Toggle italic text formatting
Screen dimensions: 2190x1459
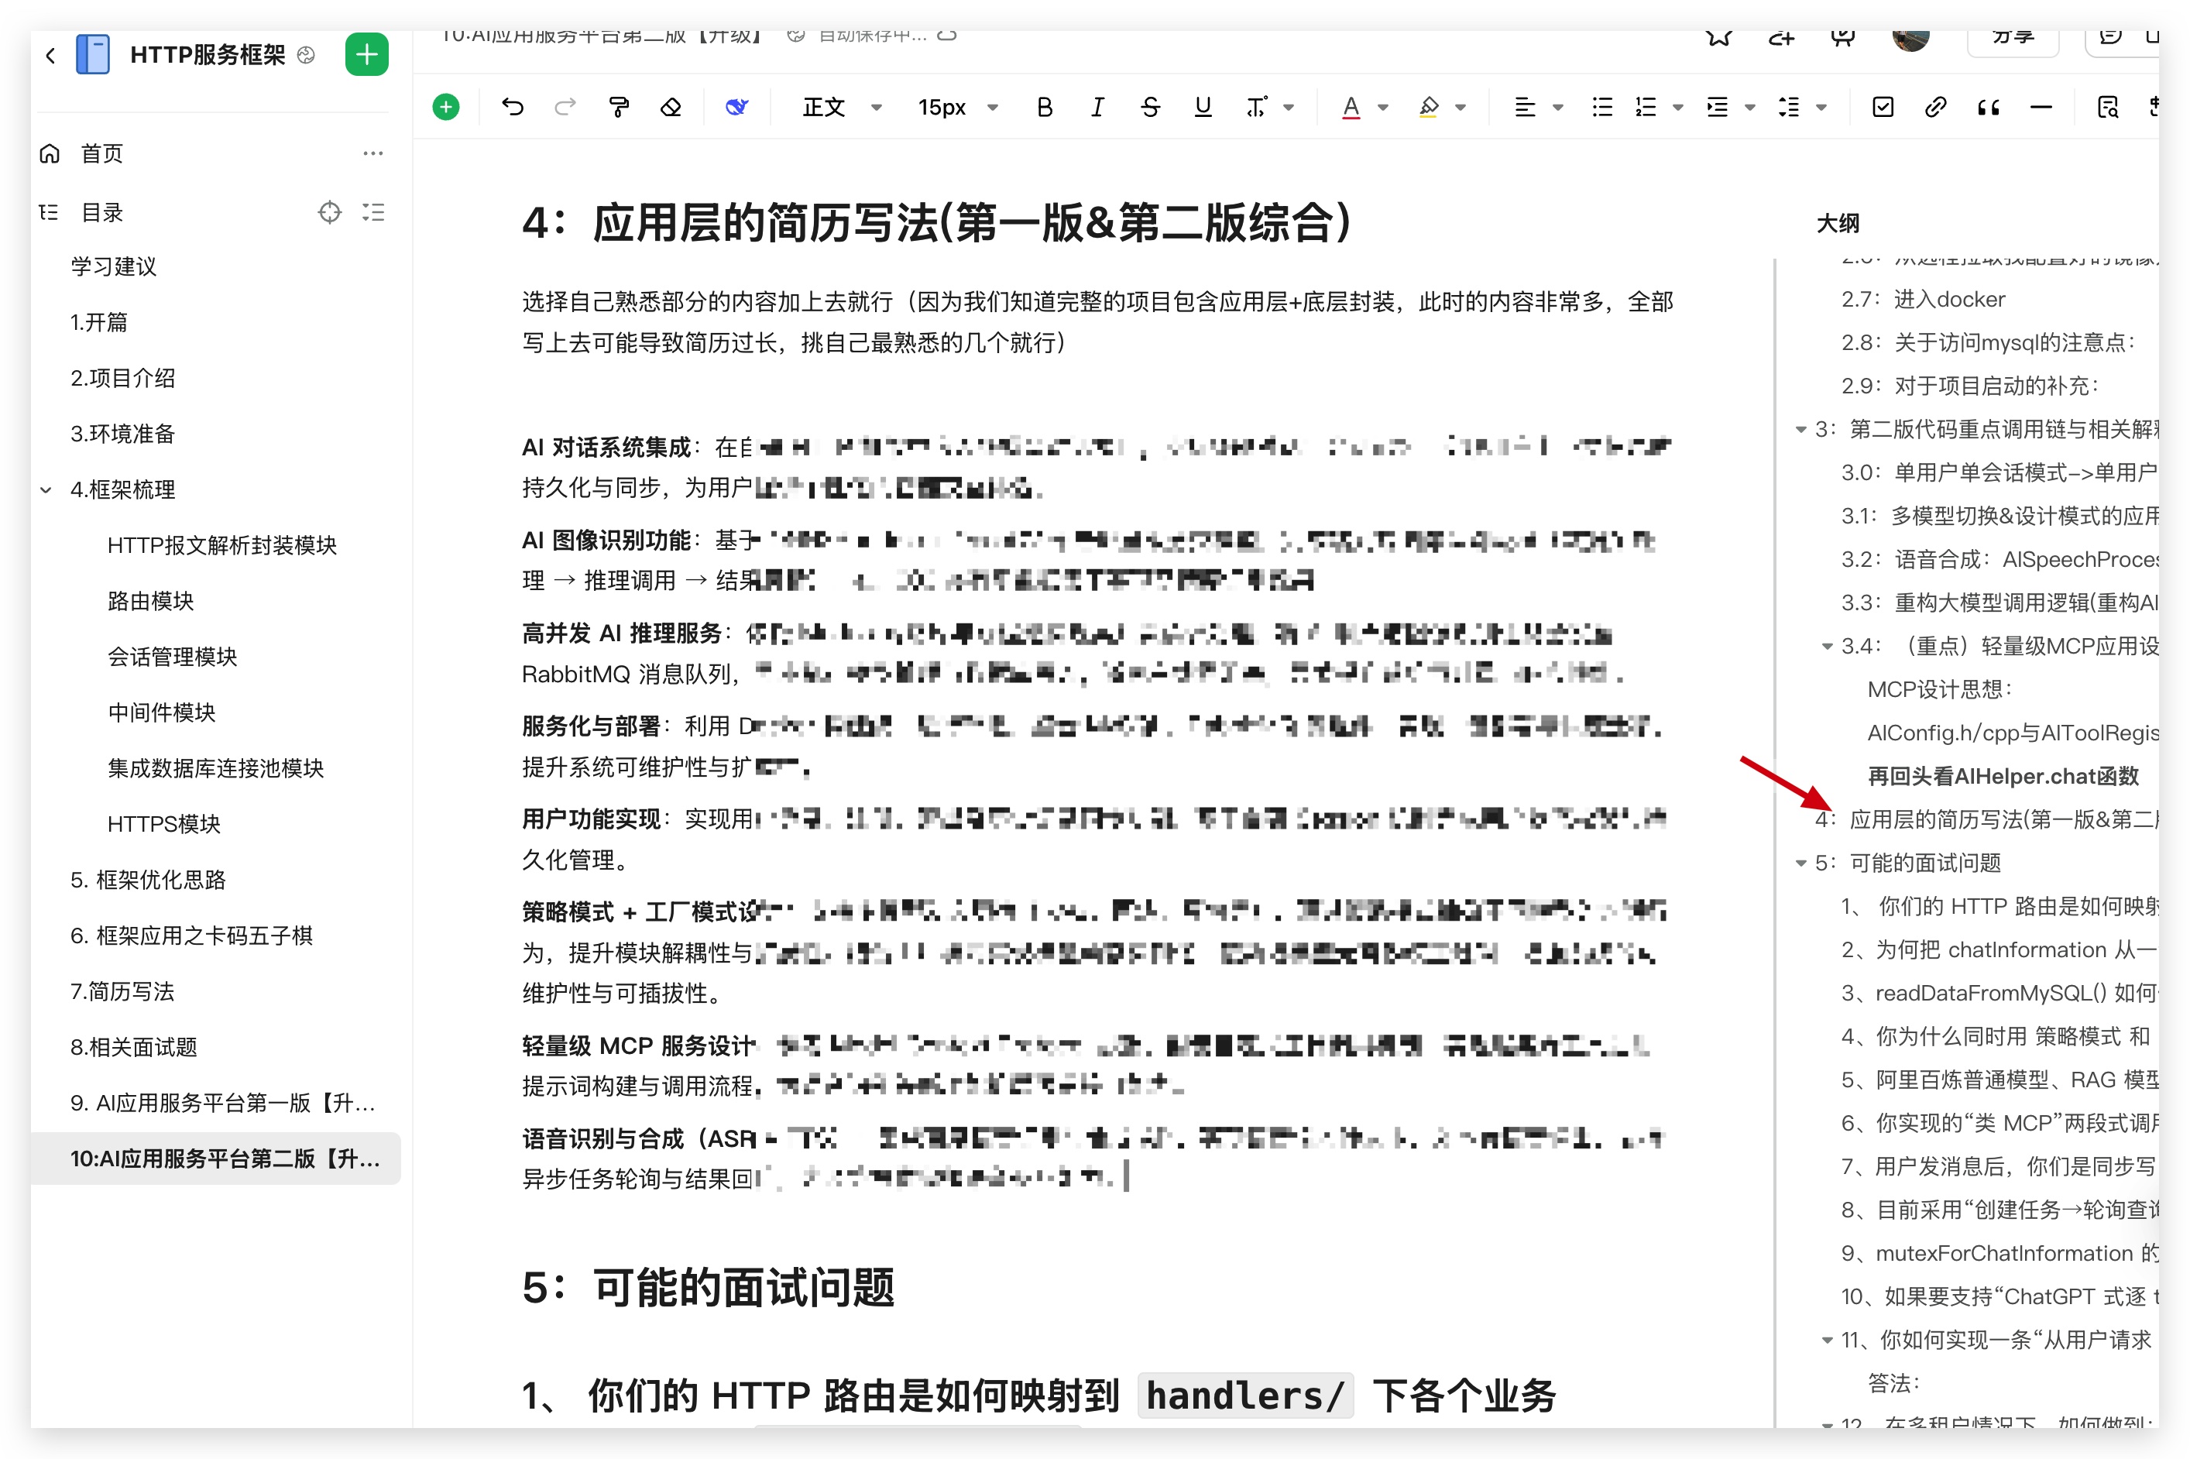pos(1097,107)
